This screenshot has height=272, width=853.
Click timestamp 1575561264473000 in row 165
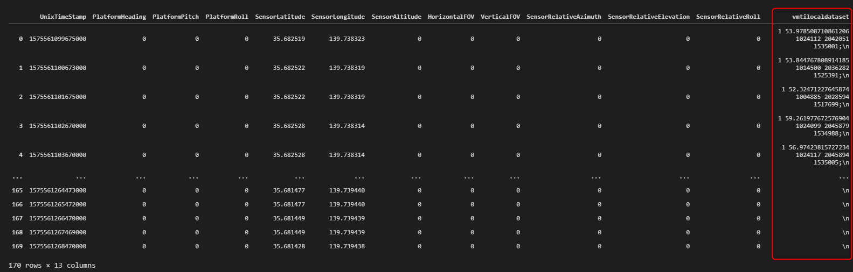tap(58, 190)
